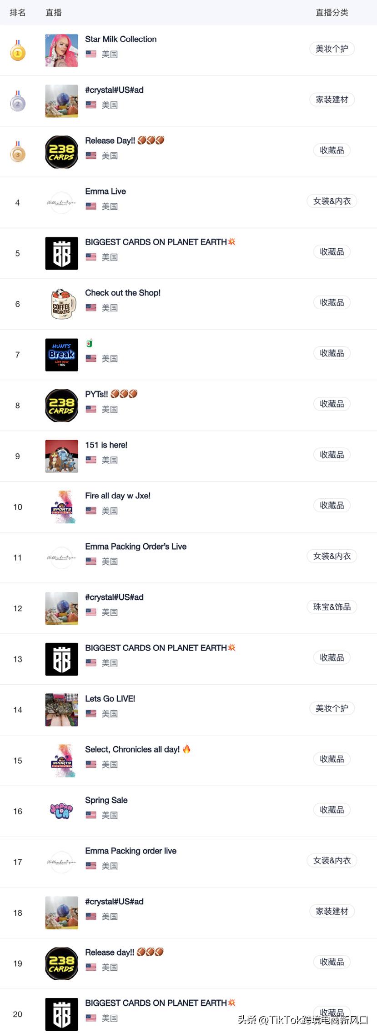Click the Coffee Breakers mug avatar
377x1033 pixels.
(x=61, y=304)
